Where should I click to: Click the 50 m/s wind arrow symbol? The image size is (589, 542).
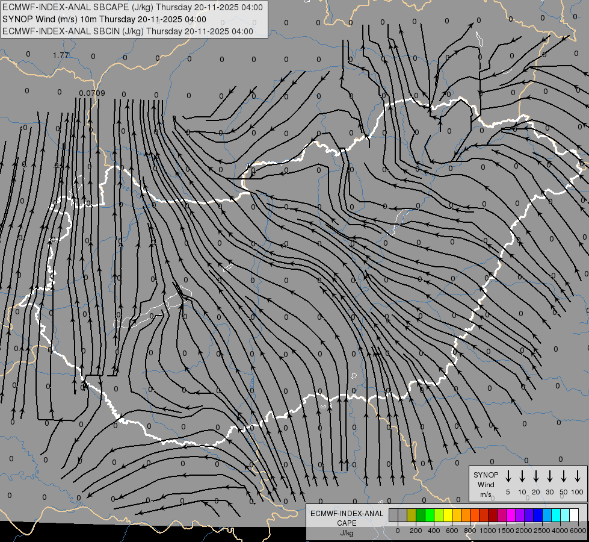coord(564,476)
